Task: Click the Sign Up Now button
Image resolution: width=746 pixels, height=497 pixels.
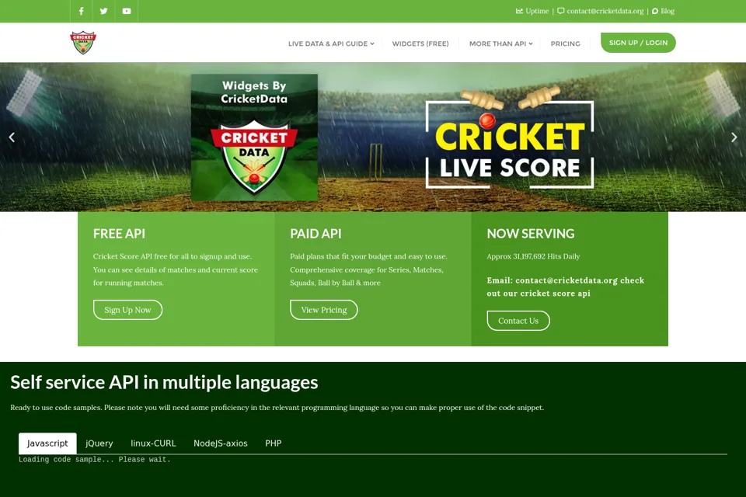Action: [x=128, y=310]
